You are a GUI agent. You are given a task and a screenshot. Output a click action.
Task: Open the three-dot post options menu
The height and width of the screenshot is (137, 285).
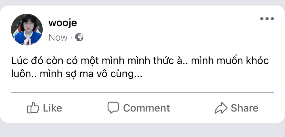point(267,19)
